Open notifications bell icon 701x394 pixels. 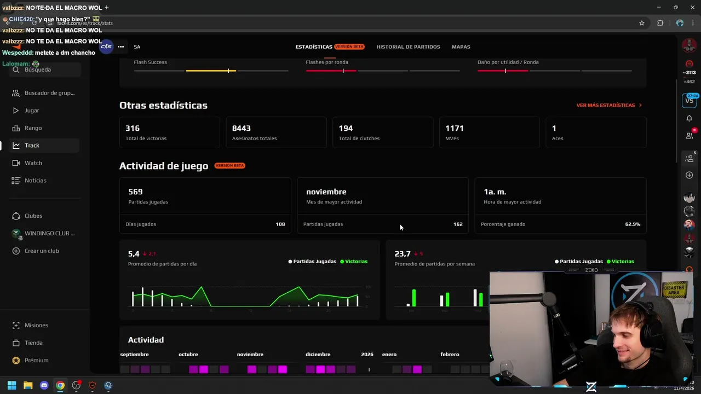point(689,118)
